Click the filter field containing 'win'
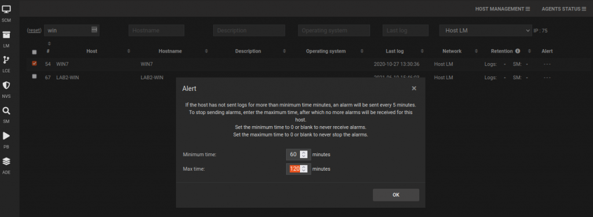The image size is (593, 217). click(71, 30)
